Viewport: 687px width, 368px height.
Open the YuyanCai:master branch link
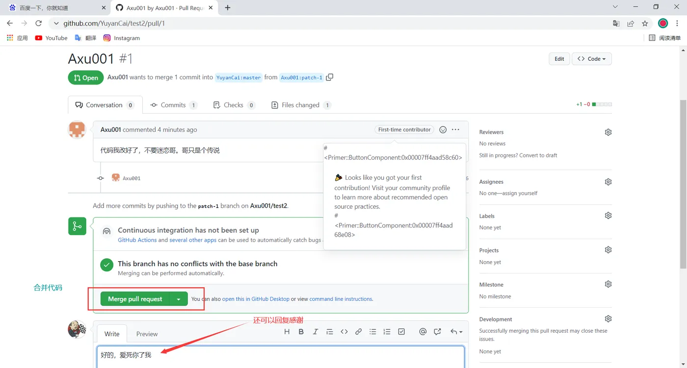click(x=238, y=77)
